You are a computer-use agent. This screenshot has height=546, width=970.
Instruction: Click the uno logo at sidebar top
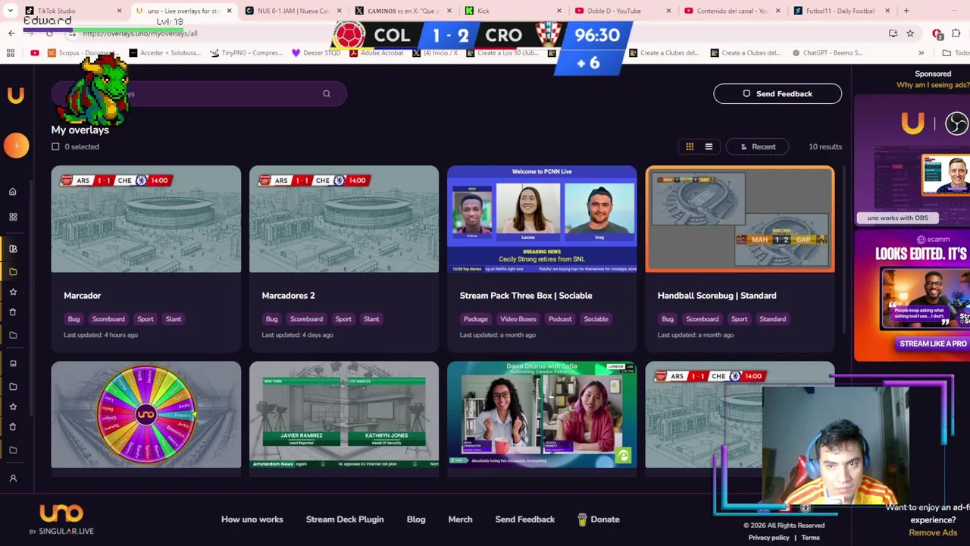pos(16,95)
